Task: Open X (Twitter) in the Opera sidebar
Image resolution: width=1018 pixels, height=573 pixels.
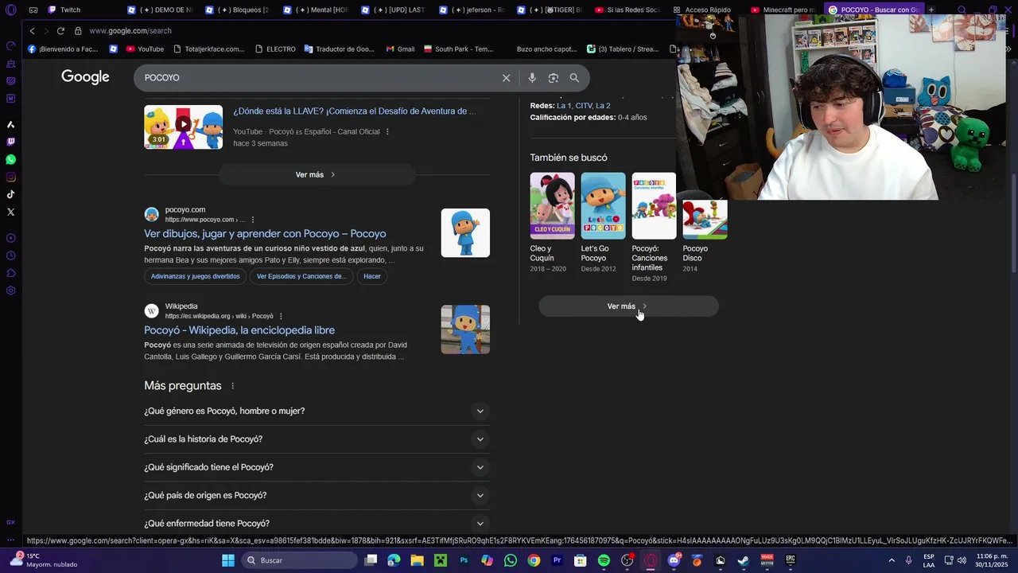Action: [x=10, y=212]
